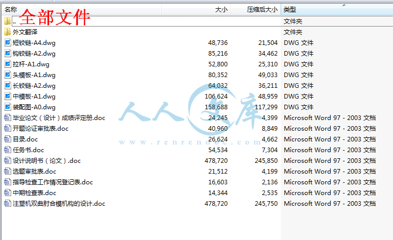Click the Word icon for 指导检查工作情况登记表.doc

coord(8,182)
